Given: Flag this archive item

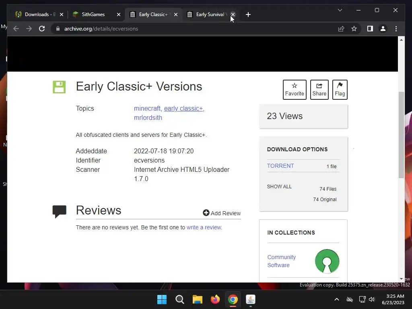Looking at the screenshot, I should tap(340, 90).
